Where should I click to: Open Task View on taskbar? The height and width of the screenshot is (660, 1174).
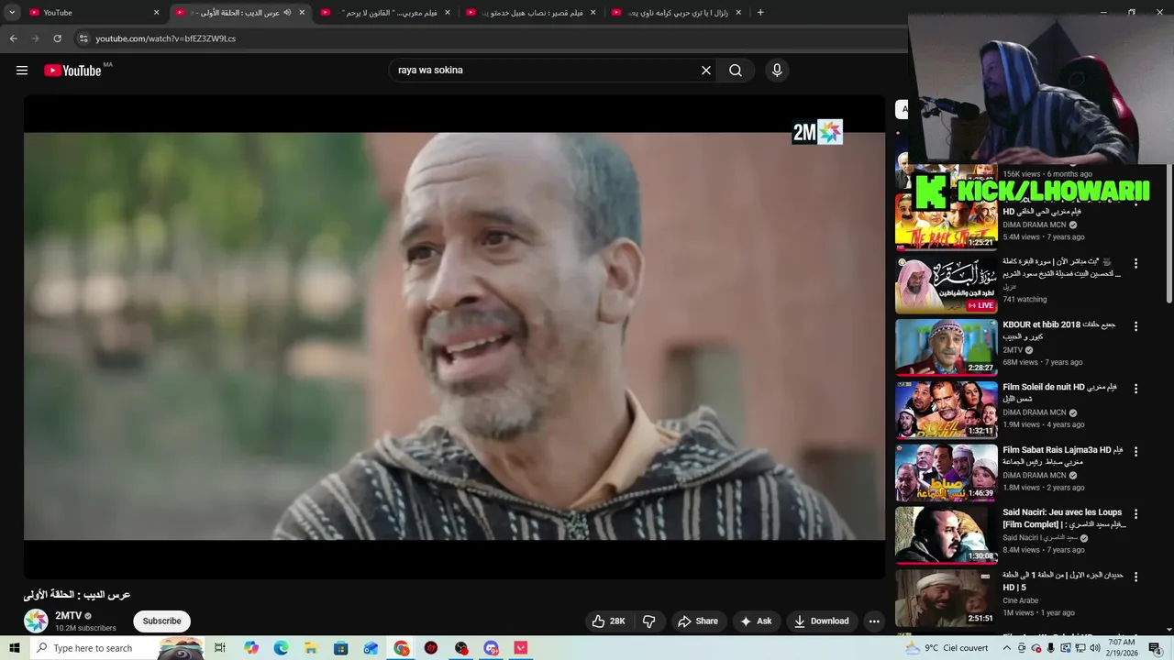pos(220,648)
